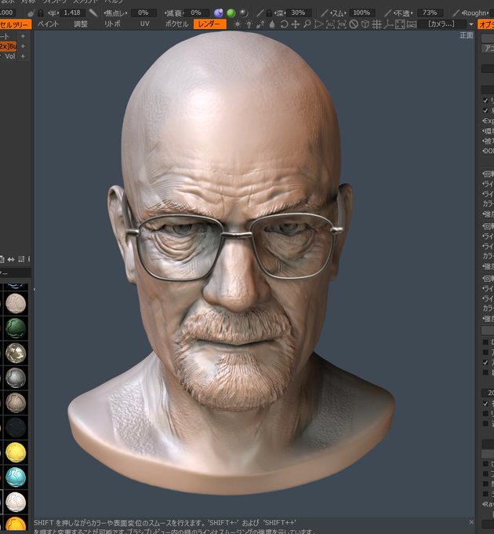The image size is (494, 534).
Task: Select the four-arrow move view icon
Action: [296, 24]
